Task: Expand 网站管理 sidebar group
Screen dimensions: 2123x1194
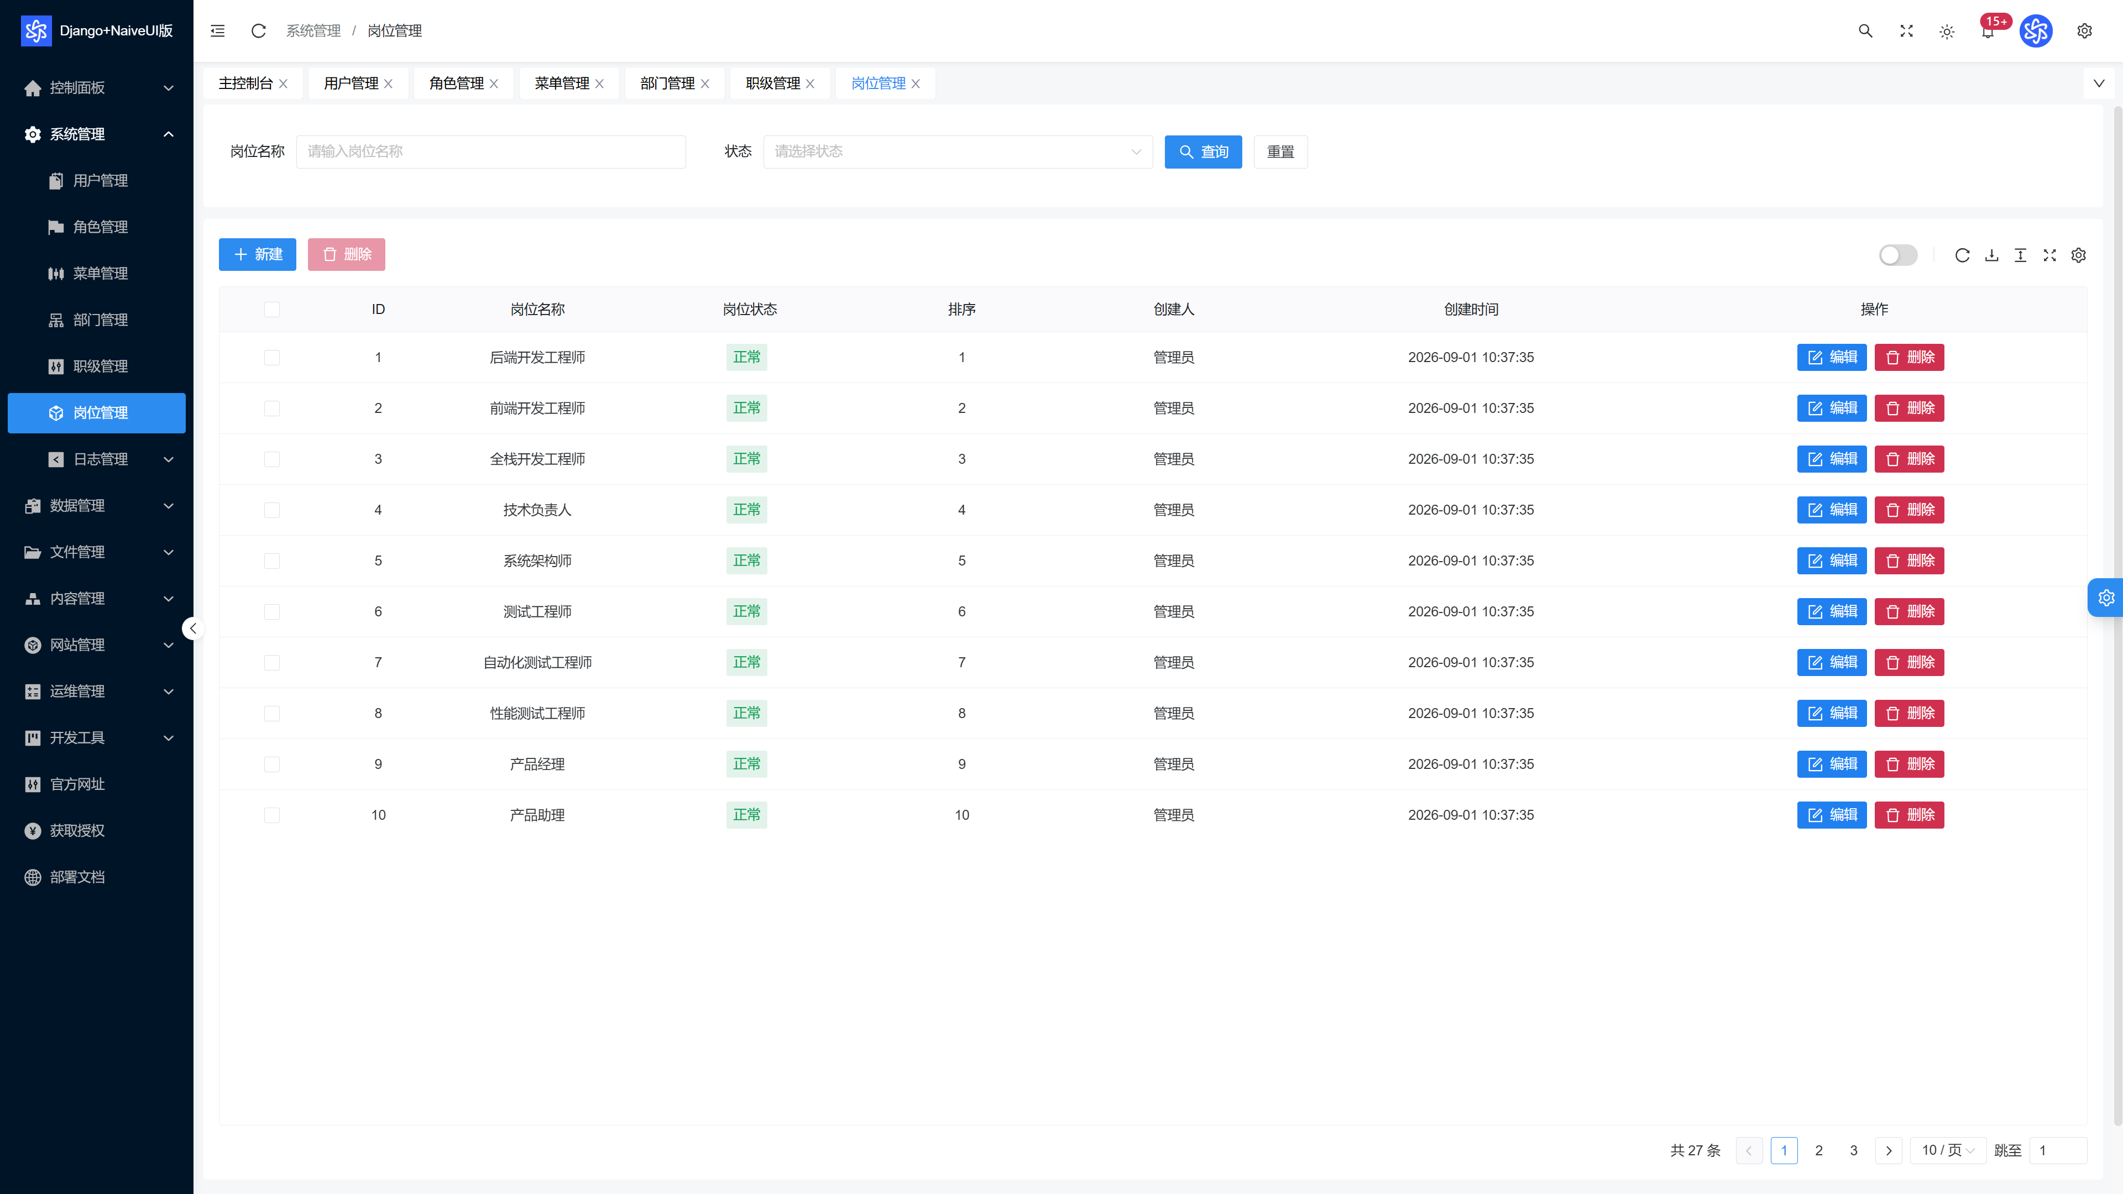Action: click(96, 645)
